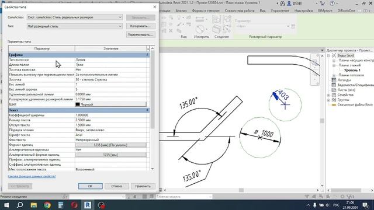Open the Главная модель workset dropdown
This screenshot has height=210, width=374.
[x=184, y=197]
